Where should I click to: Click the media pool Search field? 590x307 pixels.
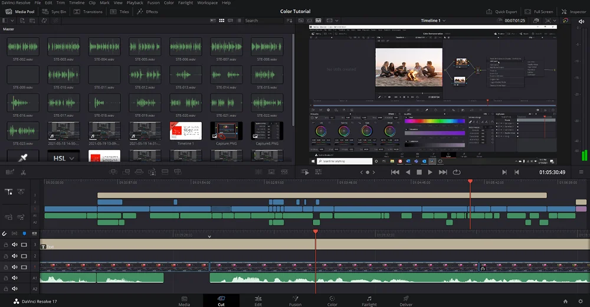pyautogui.click(x=263, y=21)
